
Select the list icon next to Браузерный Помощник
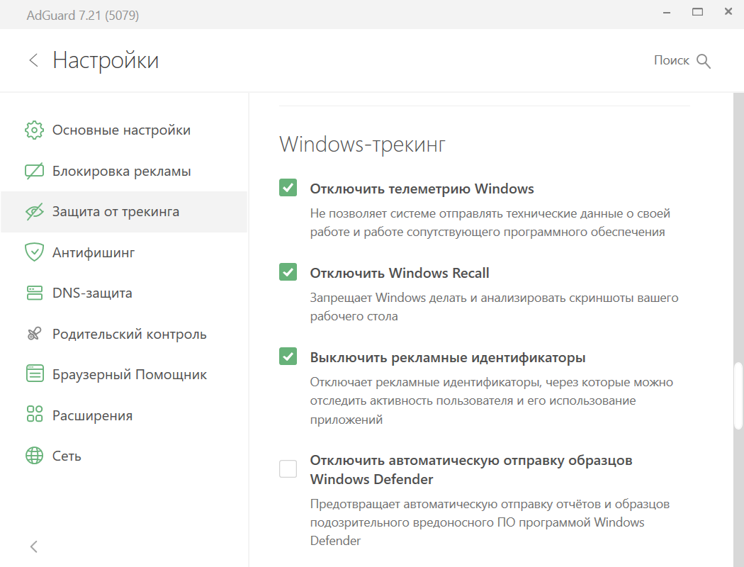point(33,374)
